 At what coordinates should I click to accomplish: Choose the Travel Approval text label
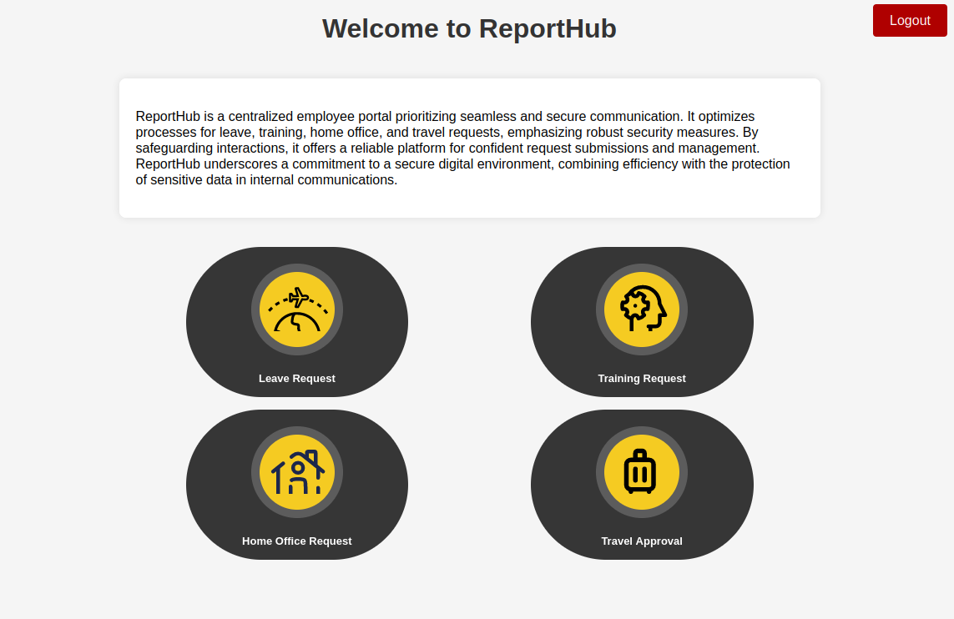[642, 541]
